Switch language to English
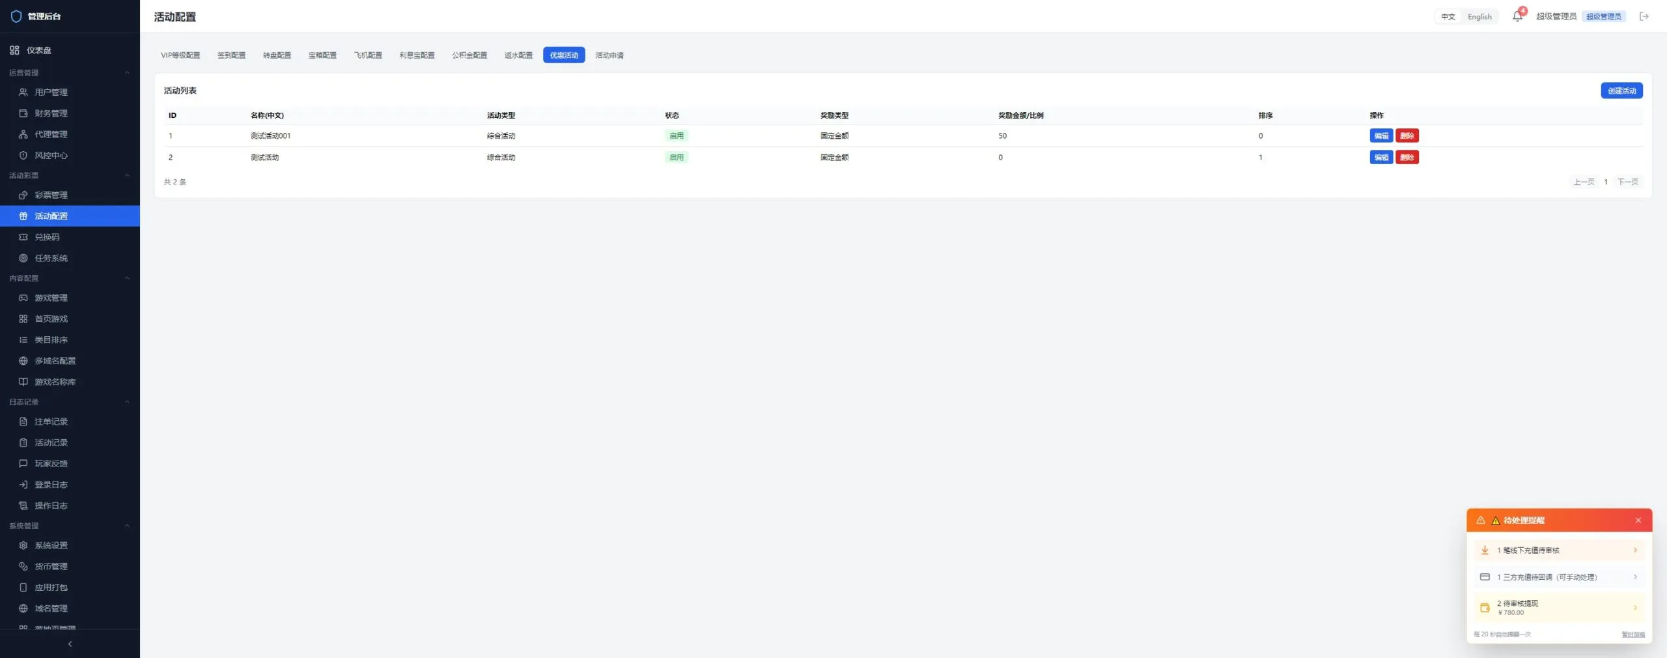1667x658 pixels. tap(1479, 17)
